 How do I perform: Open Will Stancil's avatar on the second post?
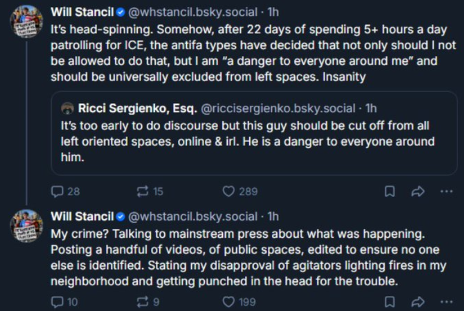coord(27,226)
